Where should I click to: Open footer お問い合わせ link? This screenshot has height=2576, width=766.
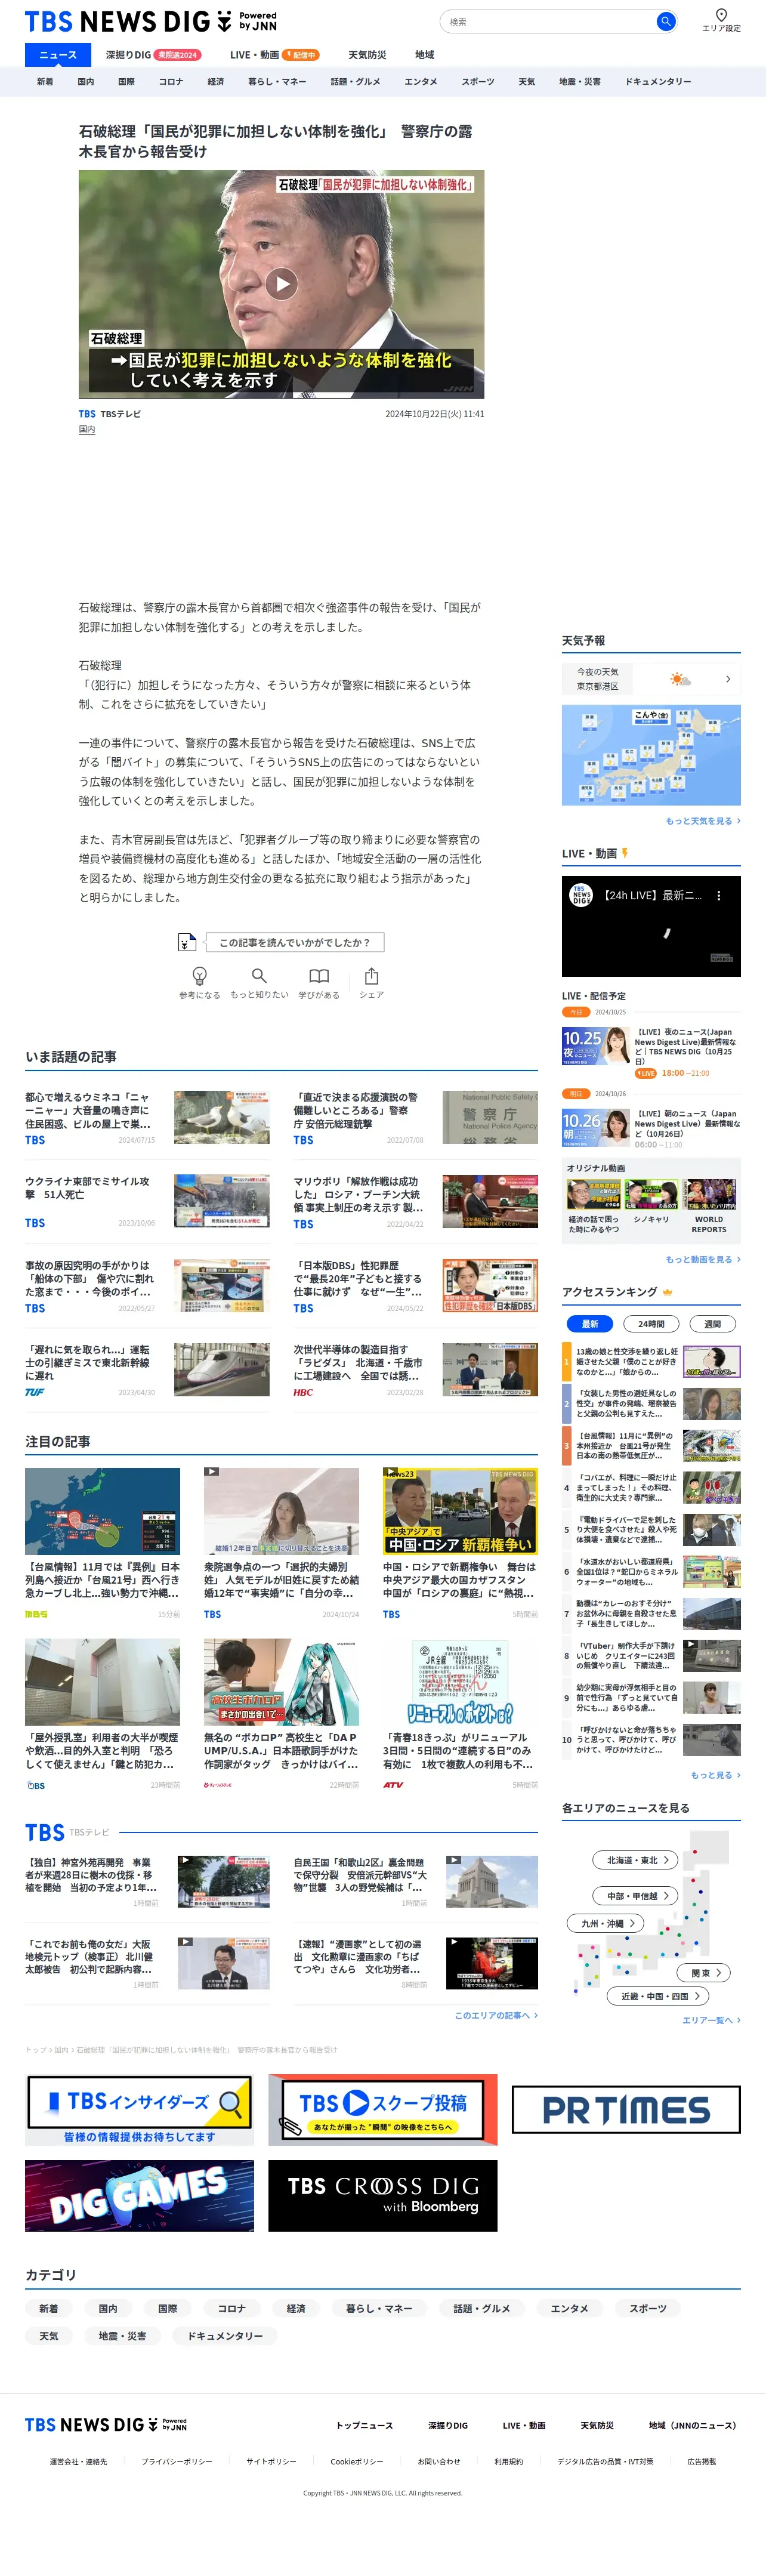pyautogui.click(x=438, y=2461)
